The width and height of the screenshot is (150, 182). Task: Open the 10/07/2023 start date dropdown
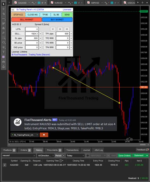pos(98,156)
